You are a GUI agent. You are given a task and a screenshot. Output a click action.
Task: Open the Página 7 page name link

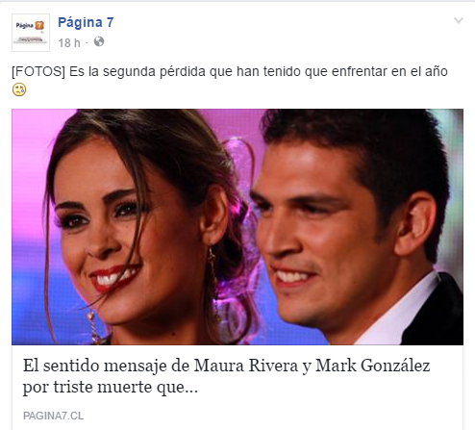[x=86, y=22]
